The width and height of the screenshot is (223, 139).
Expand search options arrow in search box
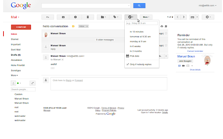point(129,6)
